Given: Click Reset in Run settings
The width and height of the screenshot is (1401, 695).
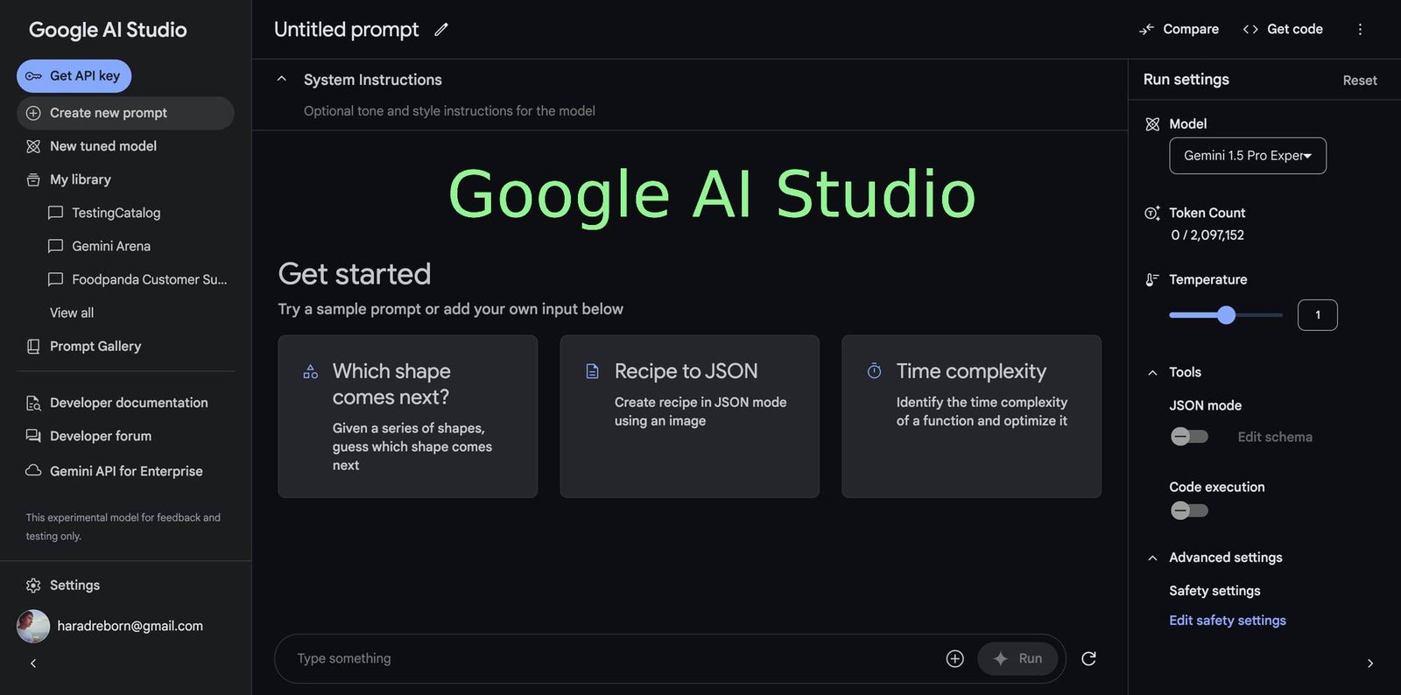Looking at the screenshot, I should pyautogui.click(x=1360, y=81).
